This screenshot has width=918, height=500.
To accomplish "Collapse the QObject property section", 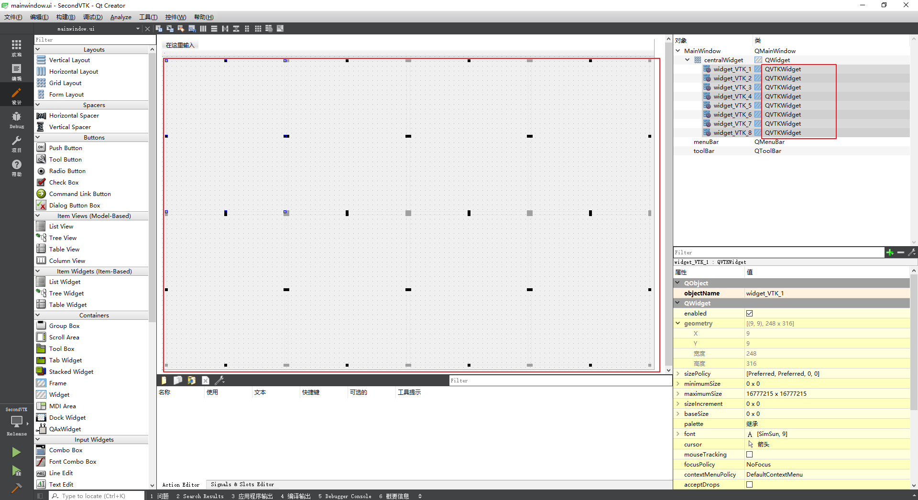I will coord(678,283).
